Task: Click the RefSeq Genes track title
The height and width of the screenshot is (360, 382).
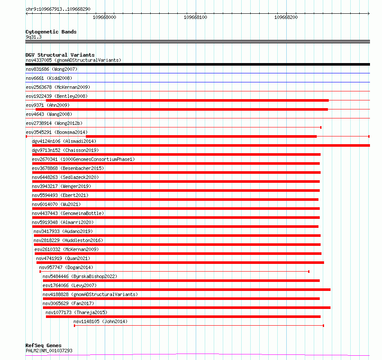Action: click(x=43, y=345)
